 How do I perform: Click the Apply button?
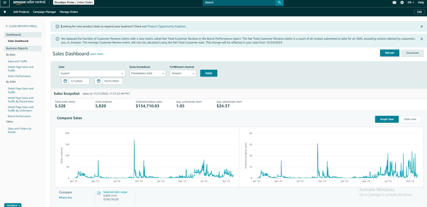point(209,73)
